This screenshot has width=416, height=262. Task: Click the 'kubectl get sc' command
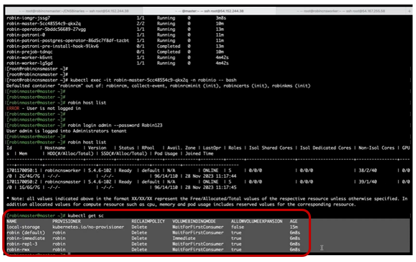86,216
